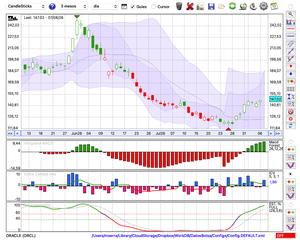Open the settings gear icon

pyautogui.click(x=263, y=6)
